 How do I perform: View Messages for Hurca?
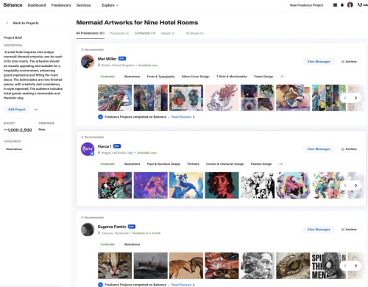click(x=319, y=149)
